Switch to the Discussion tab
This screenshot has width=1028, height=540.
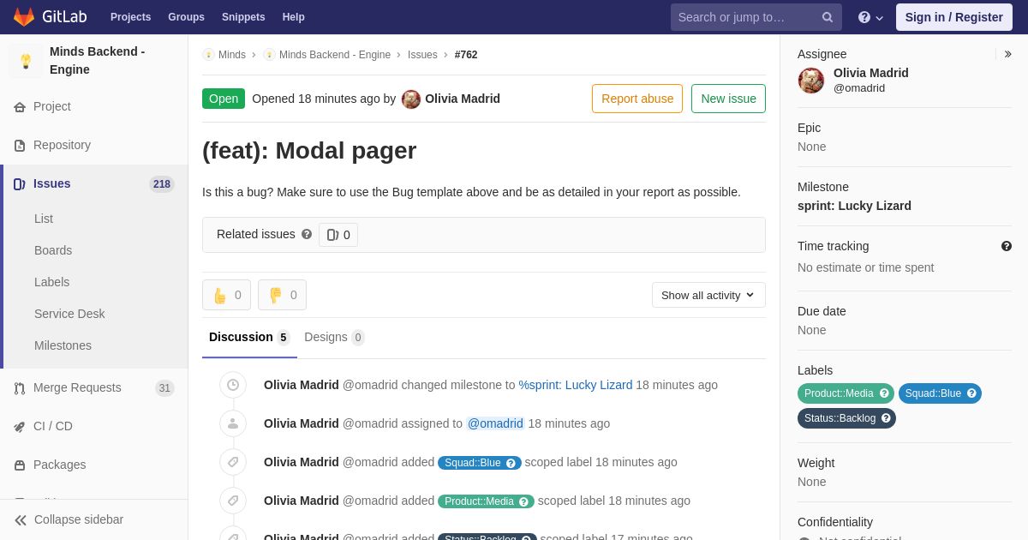pos(249,337)
